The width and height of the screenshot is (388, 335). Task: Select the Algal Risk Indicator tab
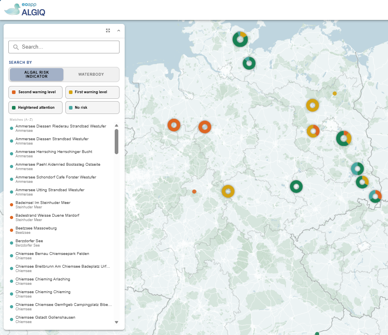click(36, 74)
